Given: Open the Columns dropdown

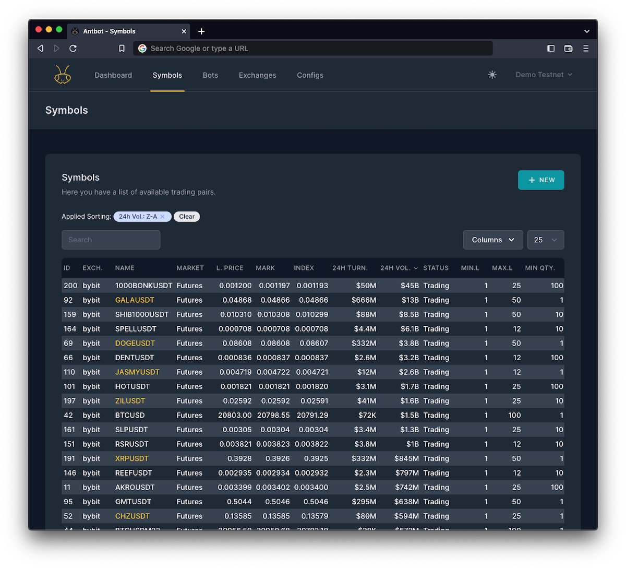Looking at the screenshot, I should click(493, 240).
